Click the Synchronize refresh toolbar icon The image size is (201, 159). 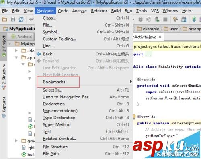pyautogui.click(x=21, y=20)
